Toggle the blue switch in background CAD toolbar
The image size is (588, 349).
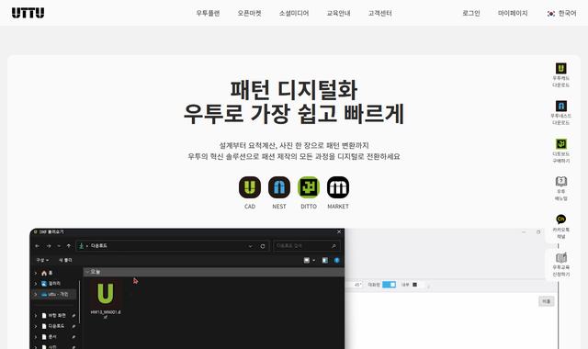(x=389, y=285)
